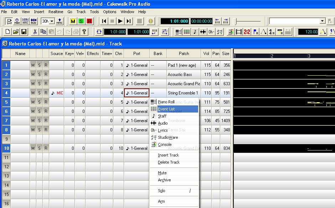
Task: Cut the selection with the scissors icon
Action: click(x=35, y=32)
